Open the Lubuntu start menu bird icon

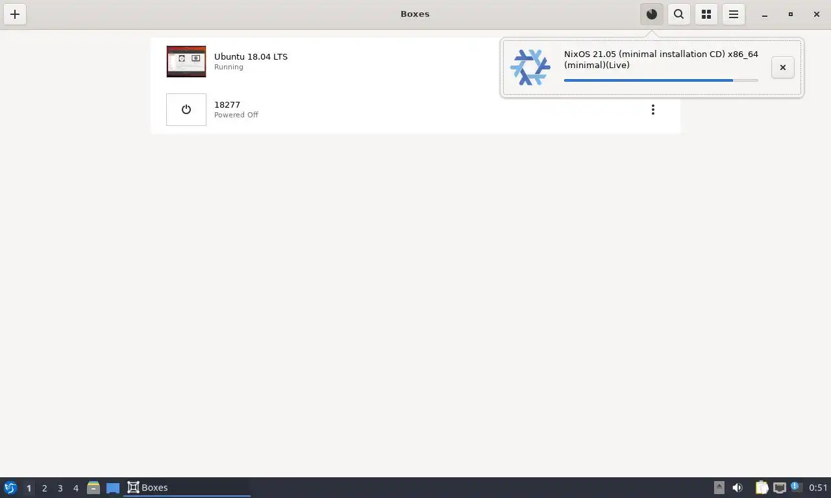click(10, 488)
